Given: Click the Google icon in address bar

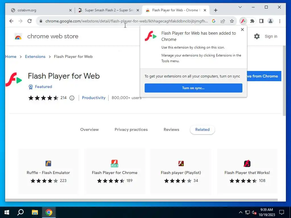Looking at the screenshot, I should (214, 21).
